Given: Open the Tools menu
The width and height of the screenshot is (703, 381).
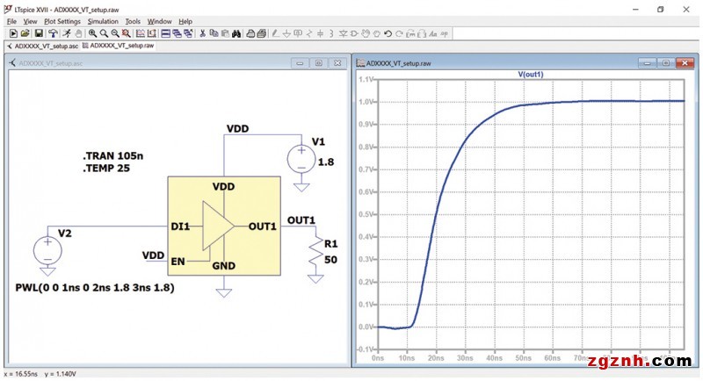Looking at the screenshot, I should point(133,21).
